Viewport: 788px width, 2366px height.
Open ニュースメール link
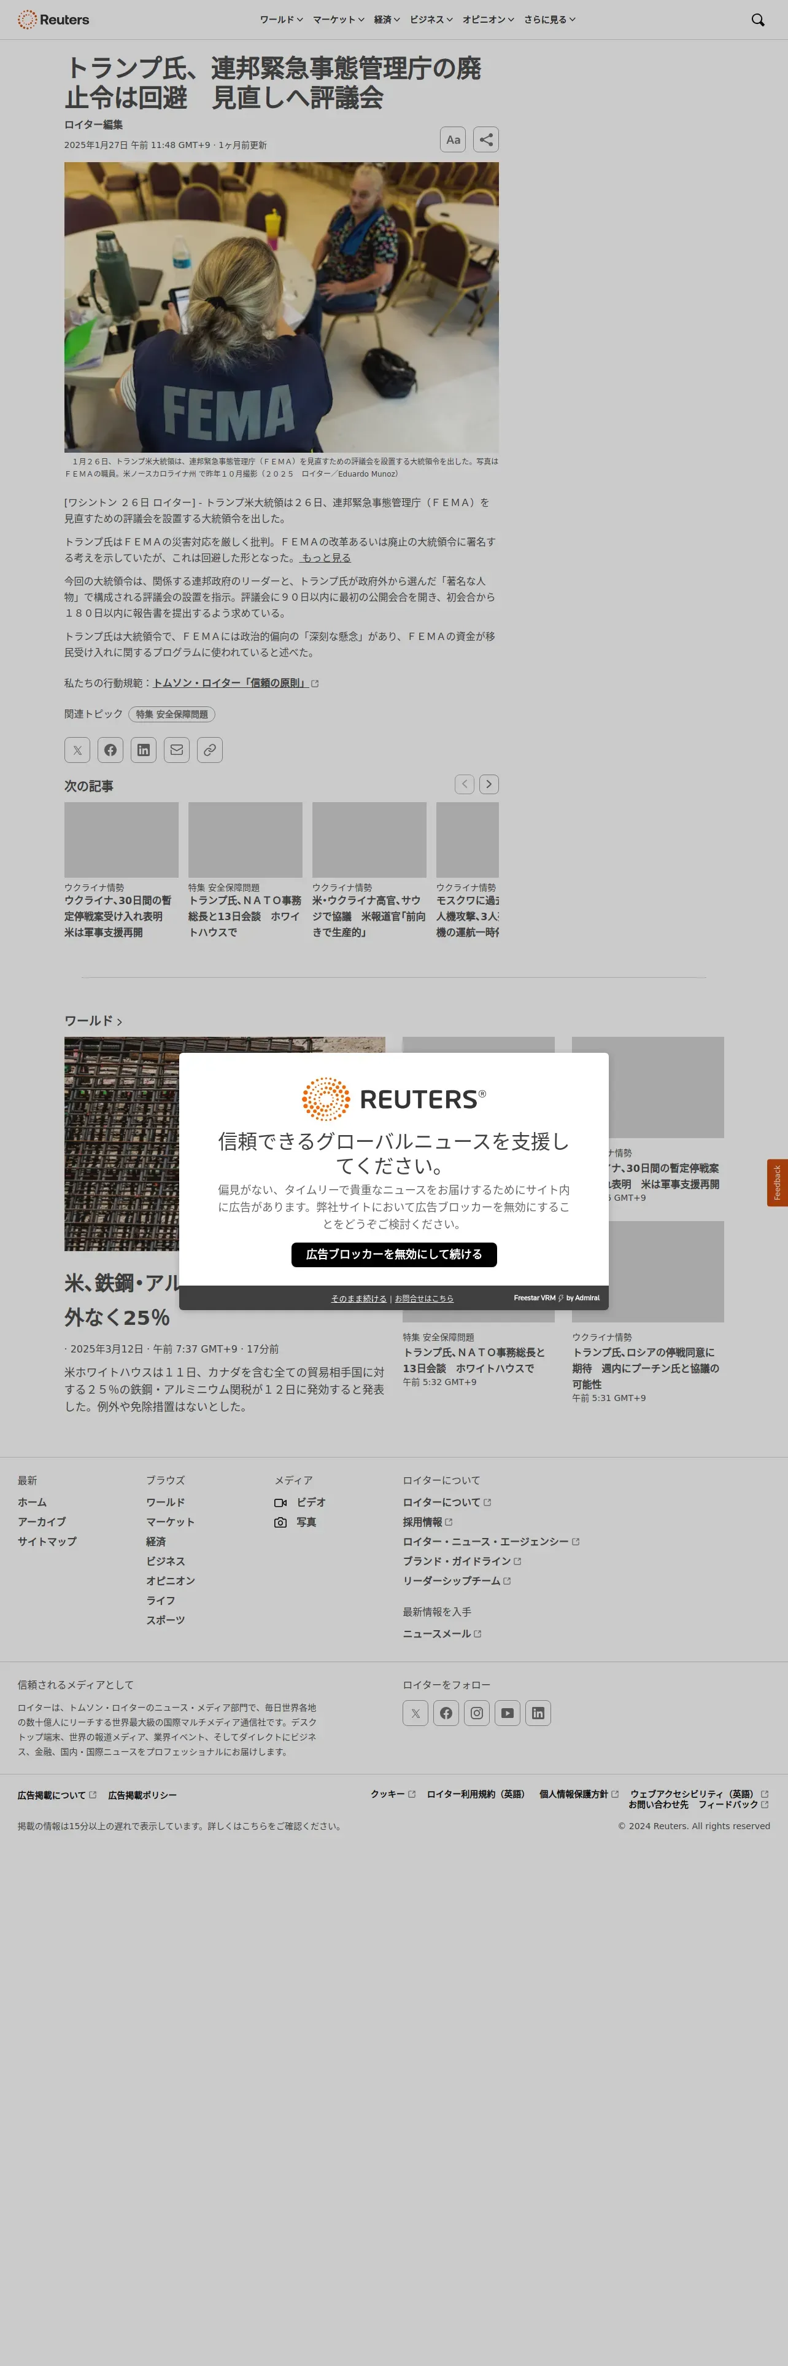coord(442,1634)
